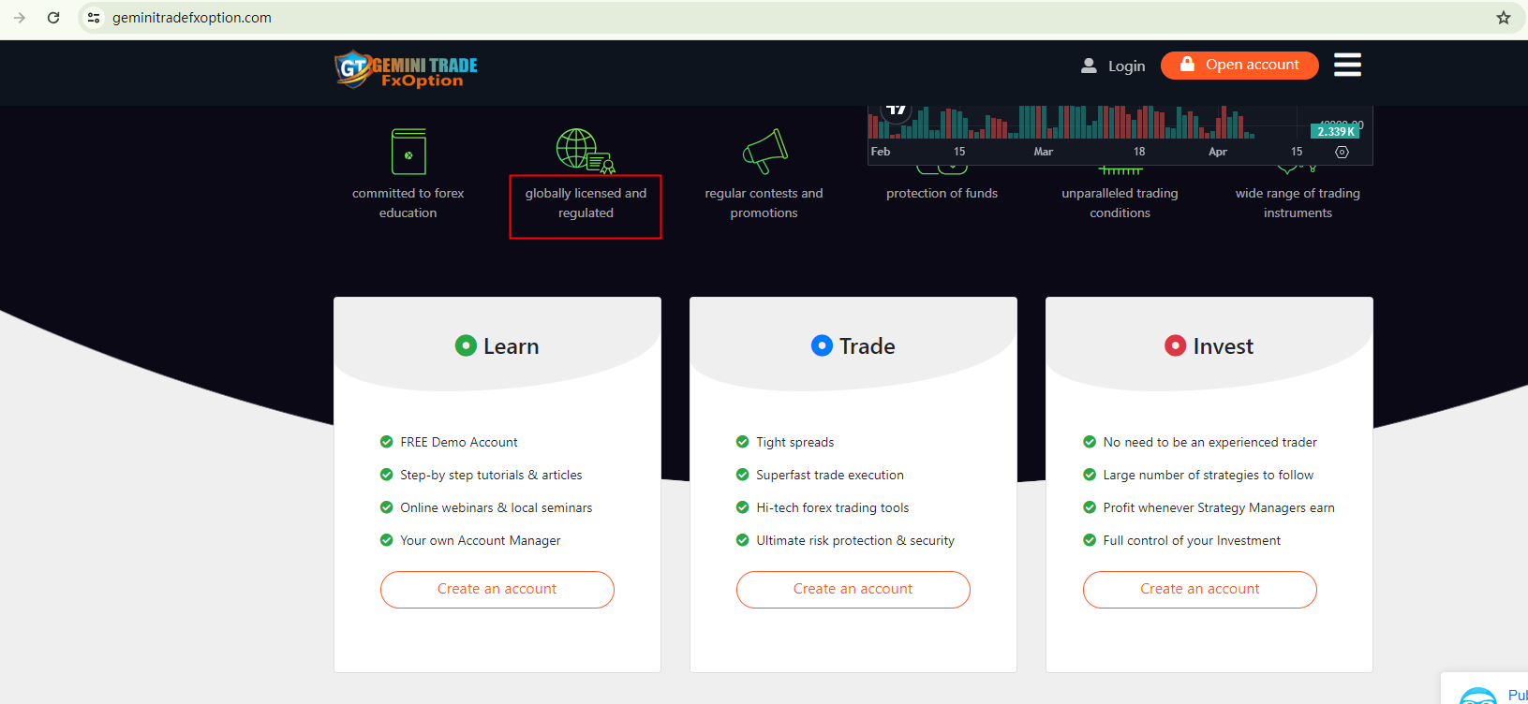The image size is (1528, 704).
Task: Open chart settings gear icon
Action: (x=1342, y=152)
